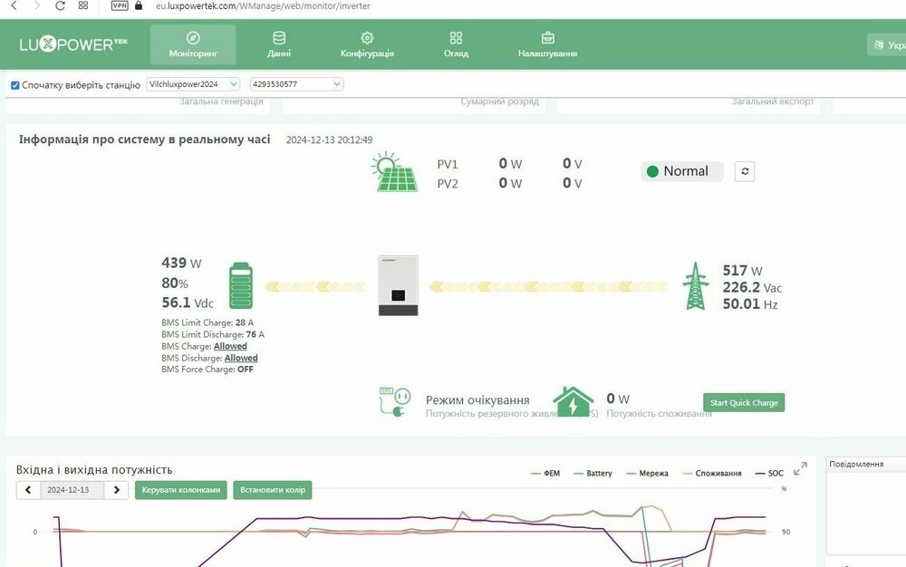Click the 439 W battery power value
This screenshot has width=906, height=567.
[x=181, y=264]
